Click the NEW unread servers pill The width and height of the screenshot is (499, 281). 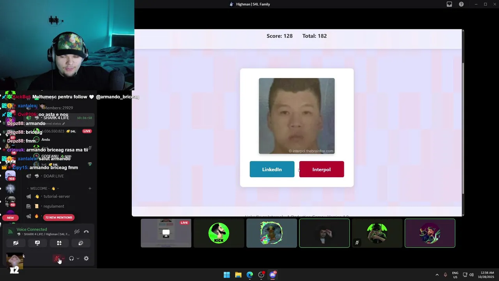(11, 218)
